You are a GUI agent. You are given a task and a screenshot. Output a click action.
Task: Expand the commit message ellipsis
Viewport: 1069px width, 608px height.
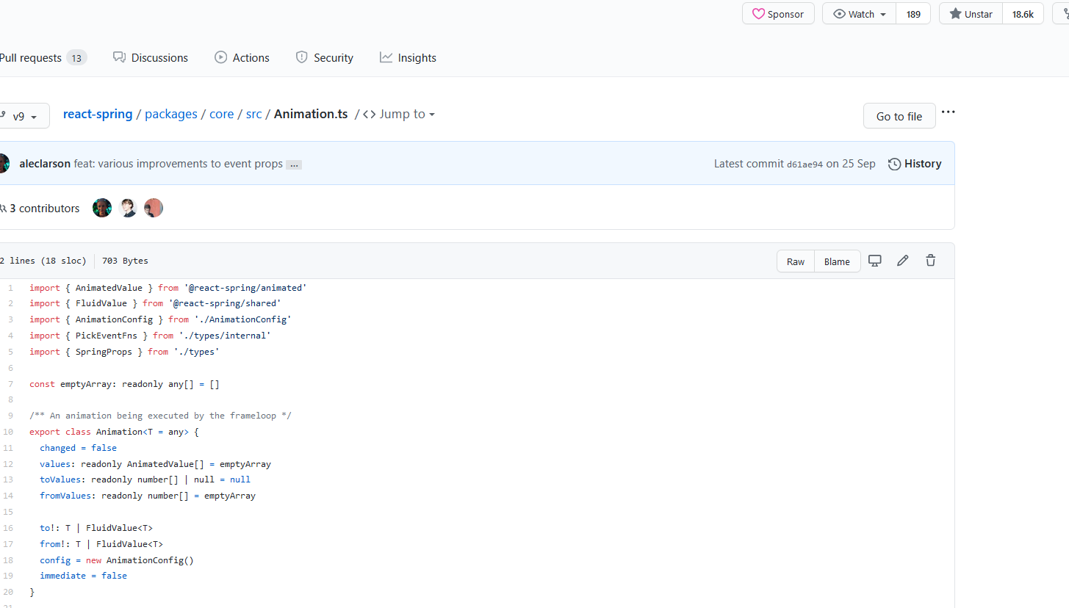click(294, 165)
